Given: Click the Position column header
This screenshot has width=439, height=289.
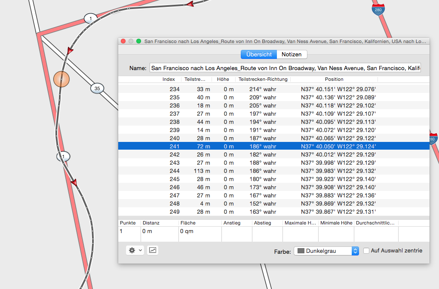Looking at the screenshot, I should point(334,79).
